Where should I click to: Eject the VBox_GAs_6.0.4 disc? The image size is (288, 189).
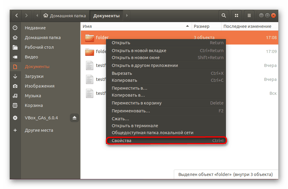click(74, 118)
